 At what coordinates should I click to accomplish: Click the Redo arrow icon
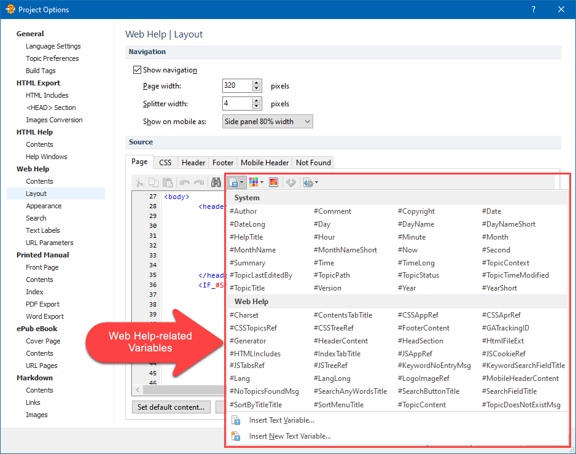coord(199,182)
